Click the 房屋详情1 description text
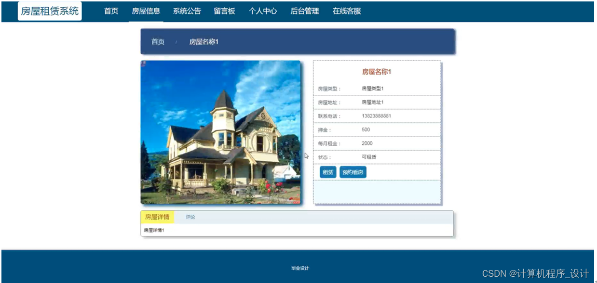Viewport: 597px width, 283px height. tap(154, 230)
